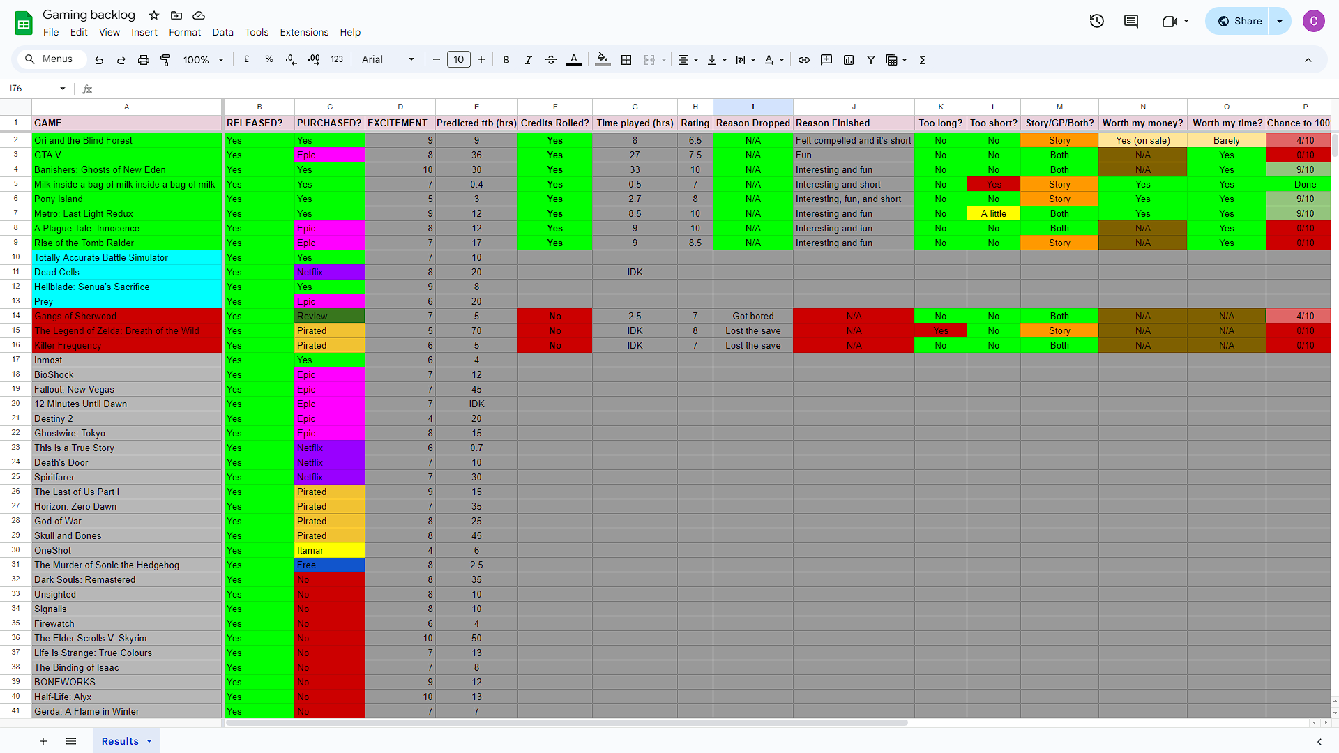The width and height of the screenshot is (1339, 753).
Task: Click the insert chart icon
Action: (849, 60)
